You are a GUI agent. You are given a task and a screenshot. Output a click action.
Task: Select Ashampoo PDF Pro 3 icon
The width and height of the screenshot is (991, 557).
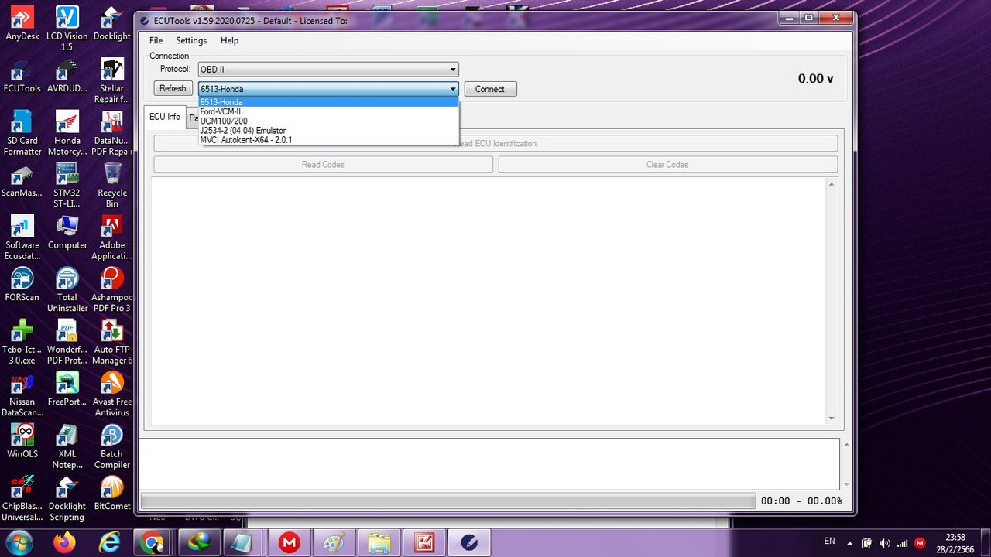click(112, 289)
